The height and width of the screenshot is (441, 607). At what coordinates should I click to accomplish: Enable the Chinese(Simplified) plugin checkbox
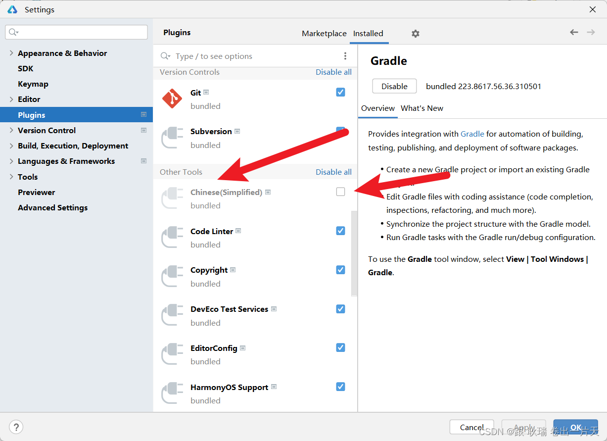click(340, 192)
